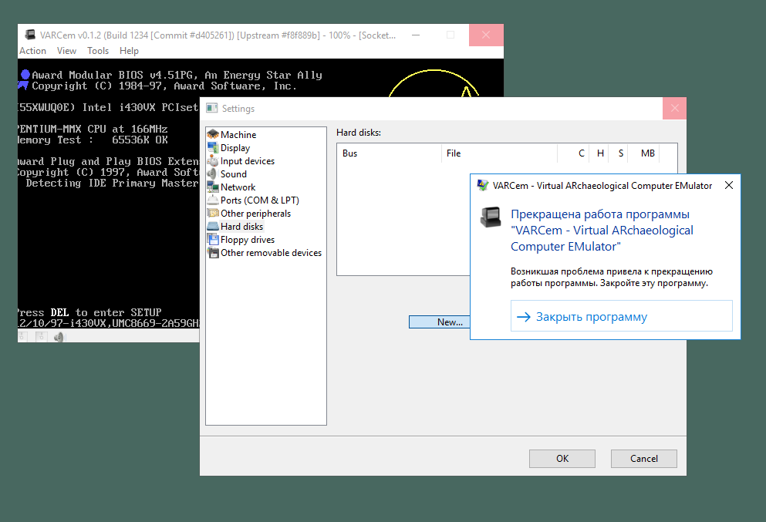Select the Ports (COM & LPT) label
Viewport: 766px width, 522px height.
[x=260, y=200]
